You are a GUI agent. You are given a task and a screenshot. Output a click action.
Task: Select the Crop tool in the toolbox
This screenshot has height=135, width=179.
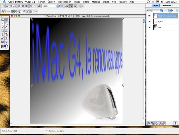(3, 23)
